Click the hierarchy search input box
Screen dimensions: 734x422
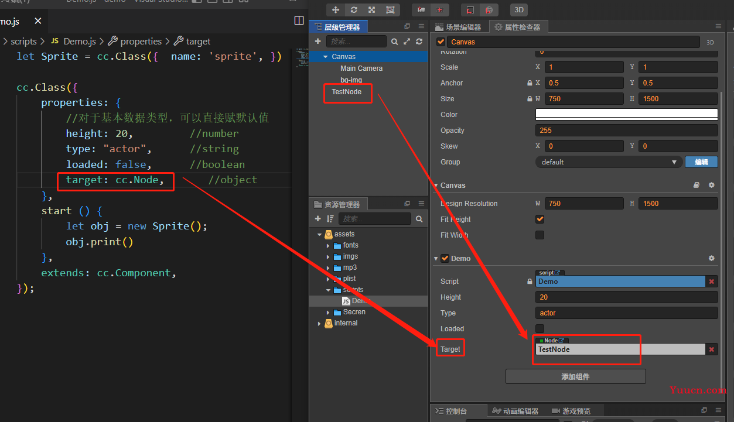click(x=356, y=42)
